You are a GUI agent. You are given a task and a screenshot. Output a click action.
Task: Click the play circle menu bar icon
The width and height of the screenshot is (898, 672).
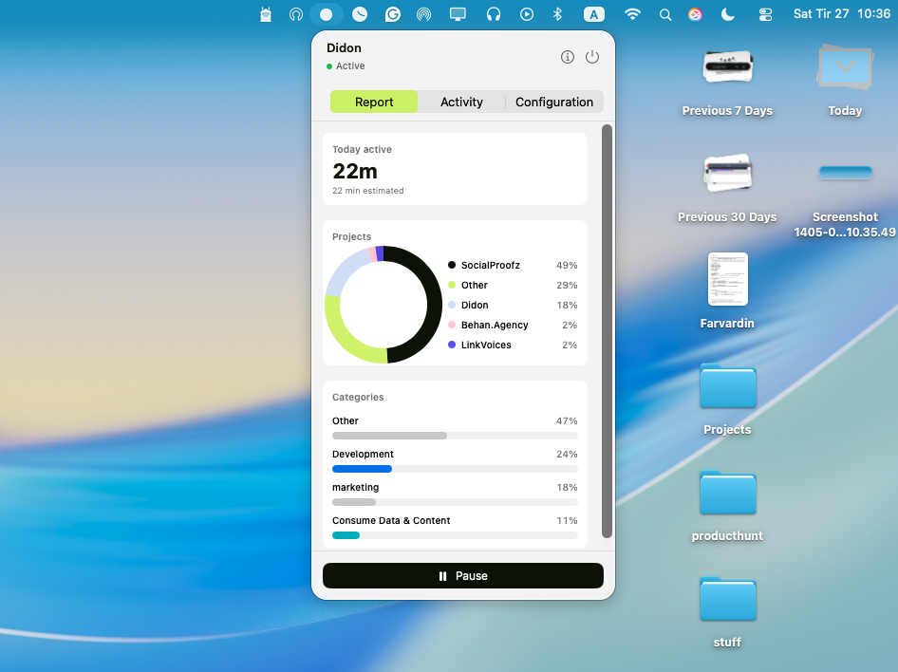(x=526, y=14)
